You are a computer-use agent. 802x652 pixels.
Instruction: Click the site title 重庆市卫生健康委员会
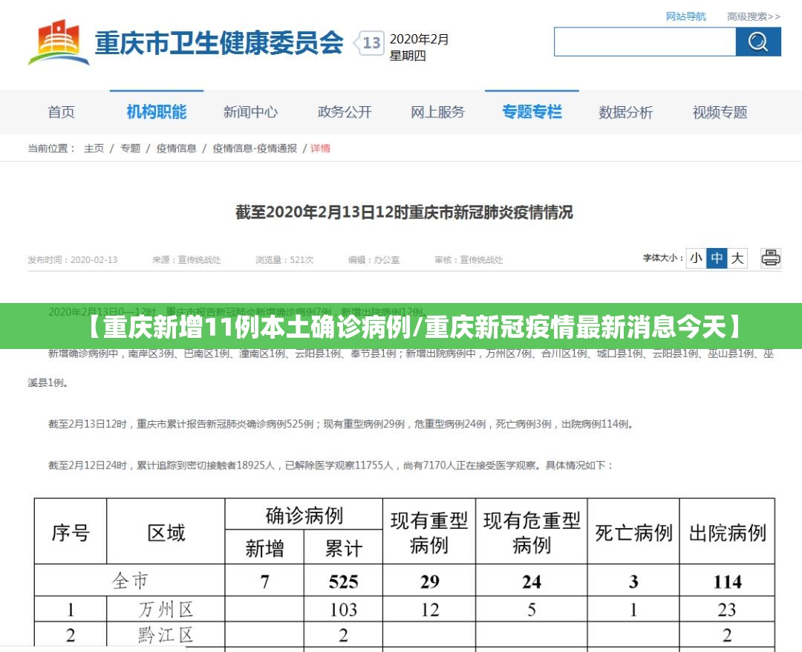[x=219, y=43]
